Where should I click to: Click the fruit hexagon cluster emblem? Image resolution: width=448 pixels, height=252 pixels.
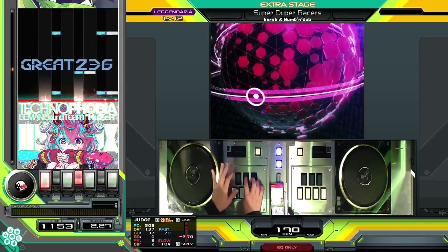click(11, 237)
